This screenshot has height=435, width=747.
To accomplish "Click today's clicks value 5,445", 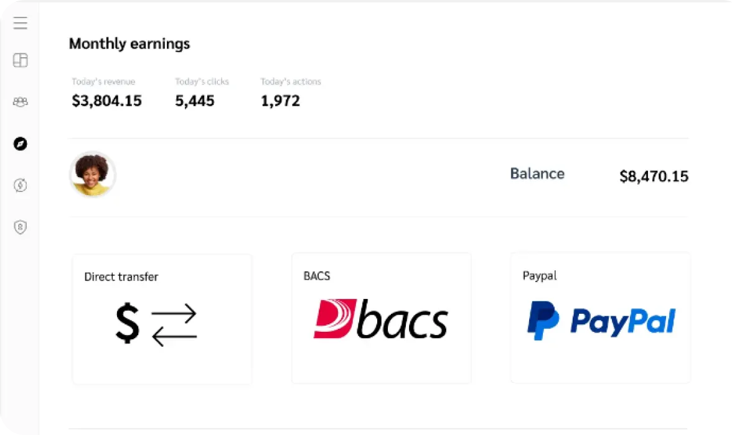I will (195, 101).
